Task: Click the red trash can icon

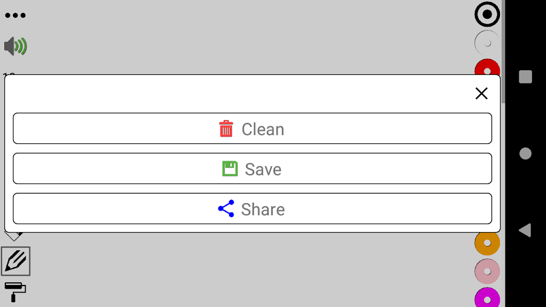Action: [x=226, y=129]
